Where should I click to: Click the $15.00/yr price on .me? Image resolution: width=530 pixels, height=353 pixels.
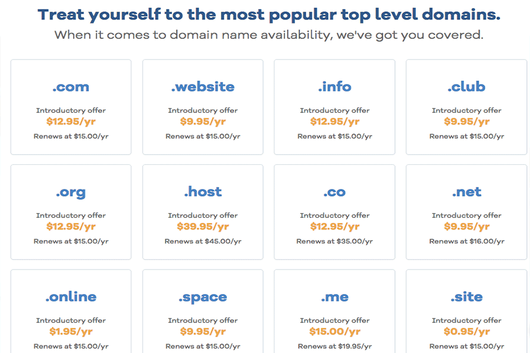point(334,332)
